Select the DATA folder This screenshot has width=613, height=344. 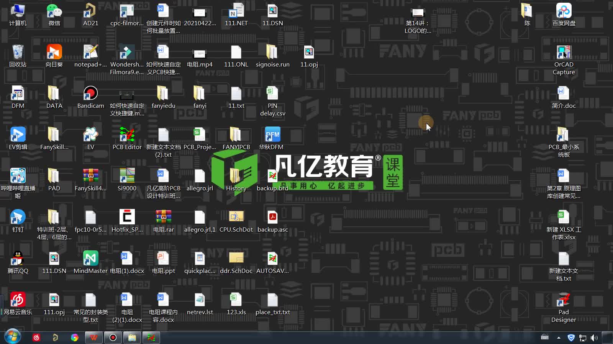[54, 98]
